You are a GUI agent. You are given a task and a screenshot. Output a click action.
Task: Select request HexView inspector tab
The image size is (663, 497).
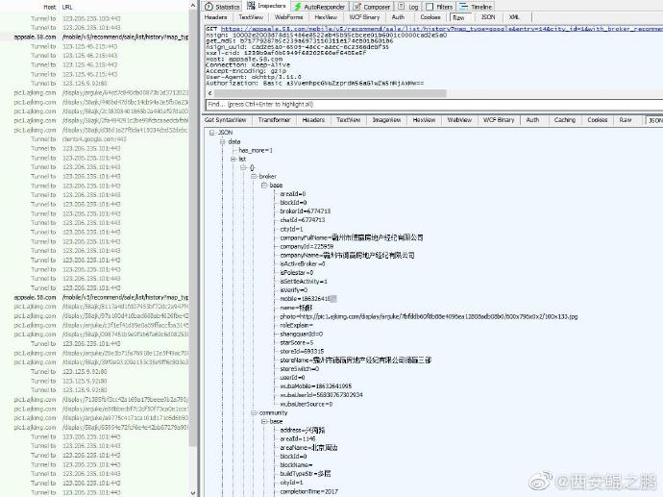coord(326,17)
